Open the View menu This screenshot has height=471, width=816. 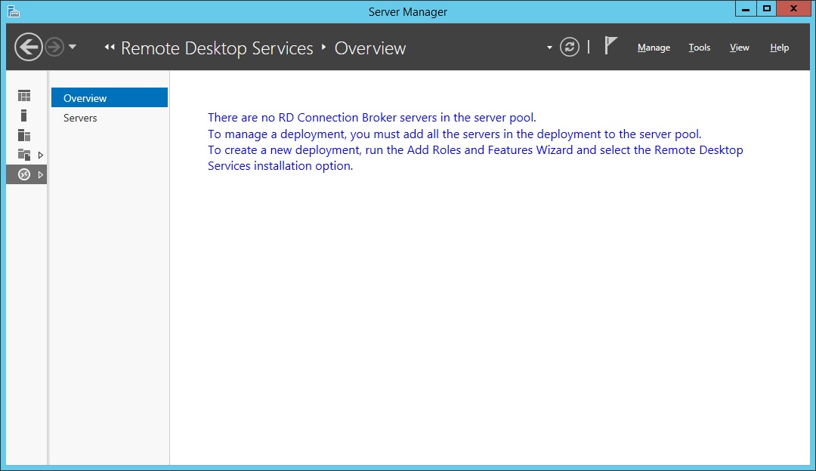[739, 48]
